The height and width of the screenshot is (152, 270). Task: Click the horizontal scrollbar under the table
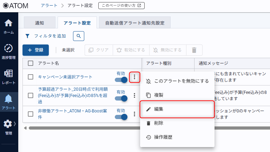click(81, 128)
